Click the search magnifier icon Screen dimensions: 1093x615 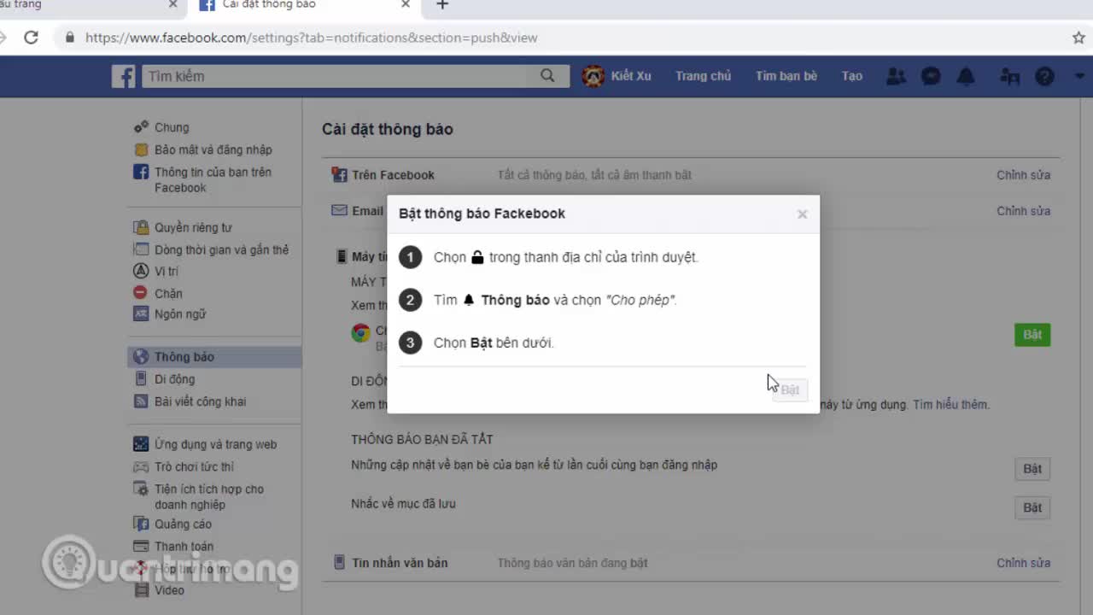click(547, 76)
